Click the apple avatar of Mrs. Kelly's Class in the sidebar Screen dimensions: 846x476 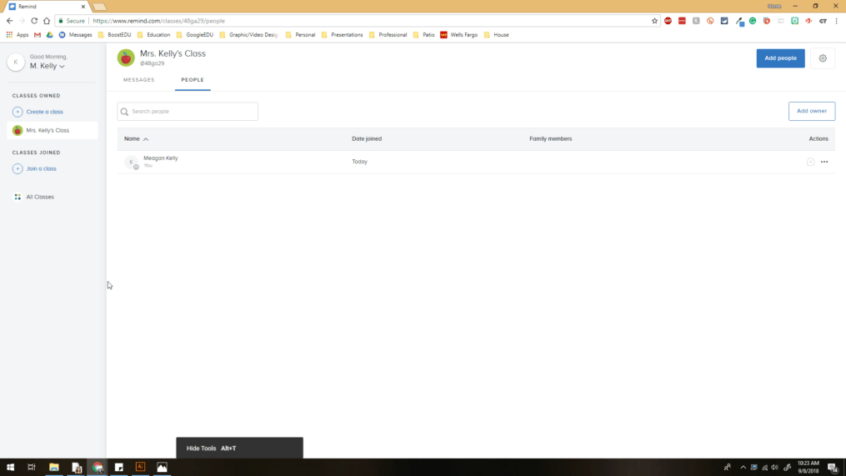click(18, 131)
